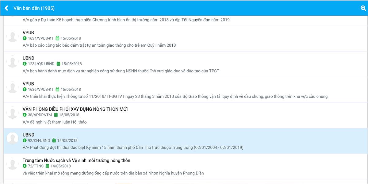Click the VPUB sender above 1636/VPUB-KT

pos(28,84)
